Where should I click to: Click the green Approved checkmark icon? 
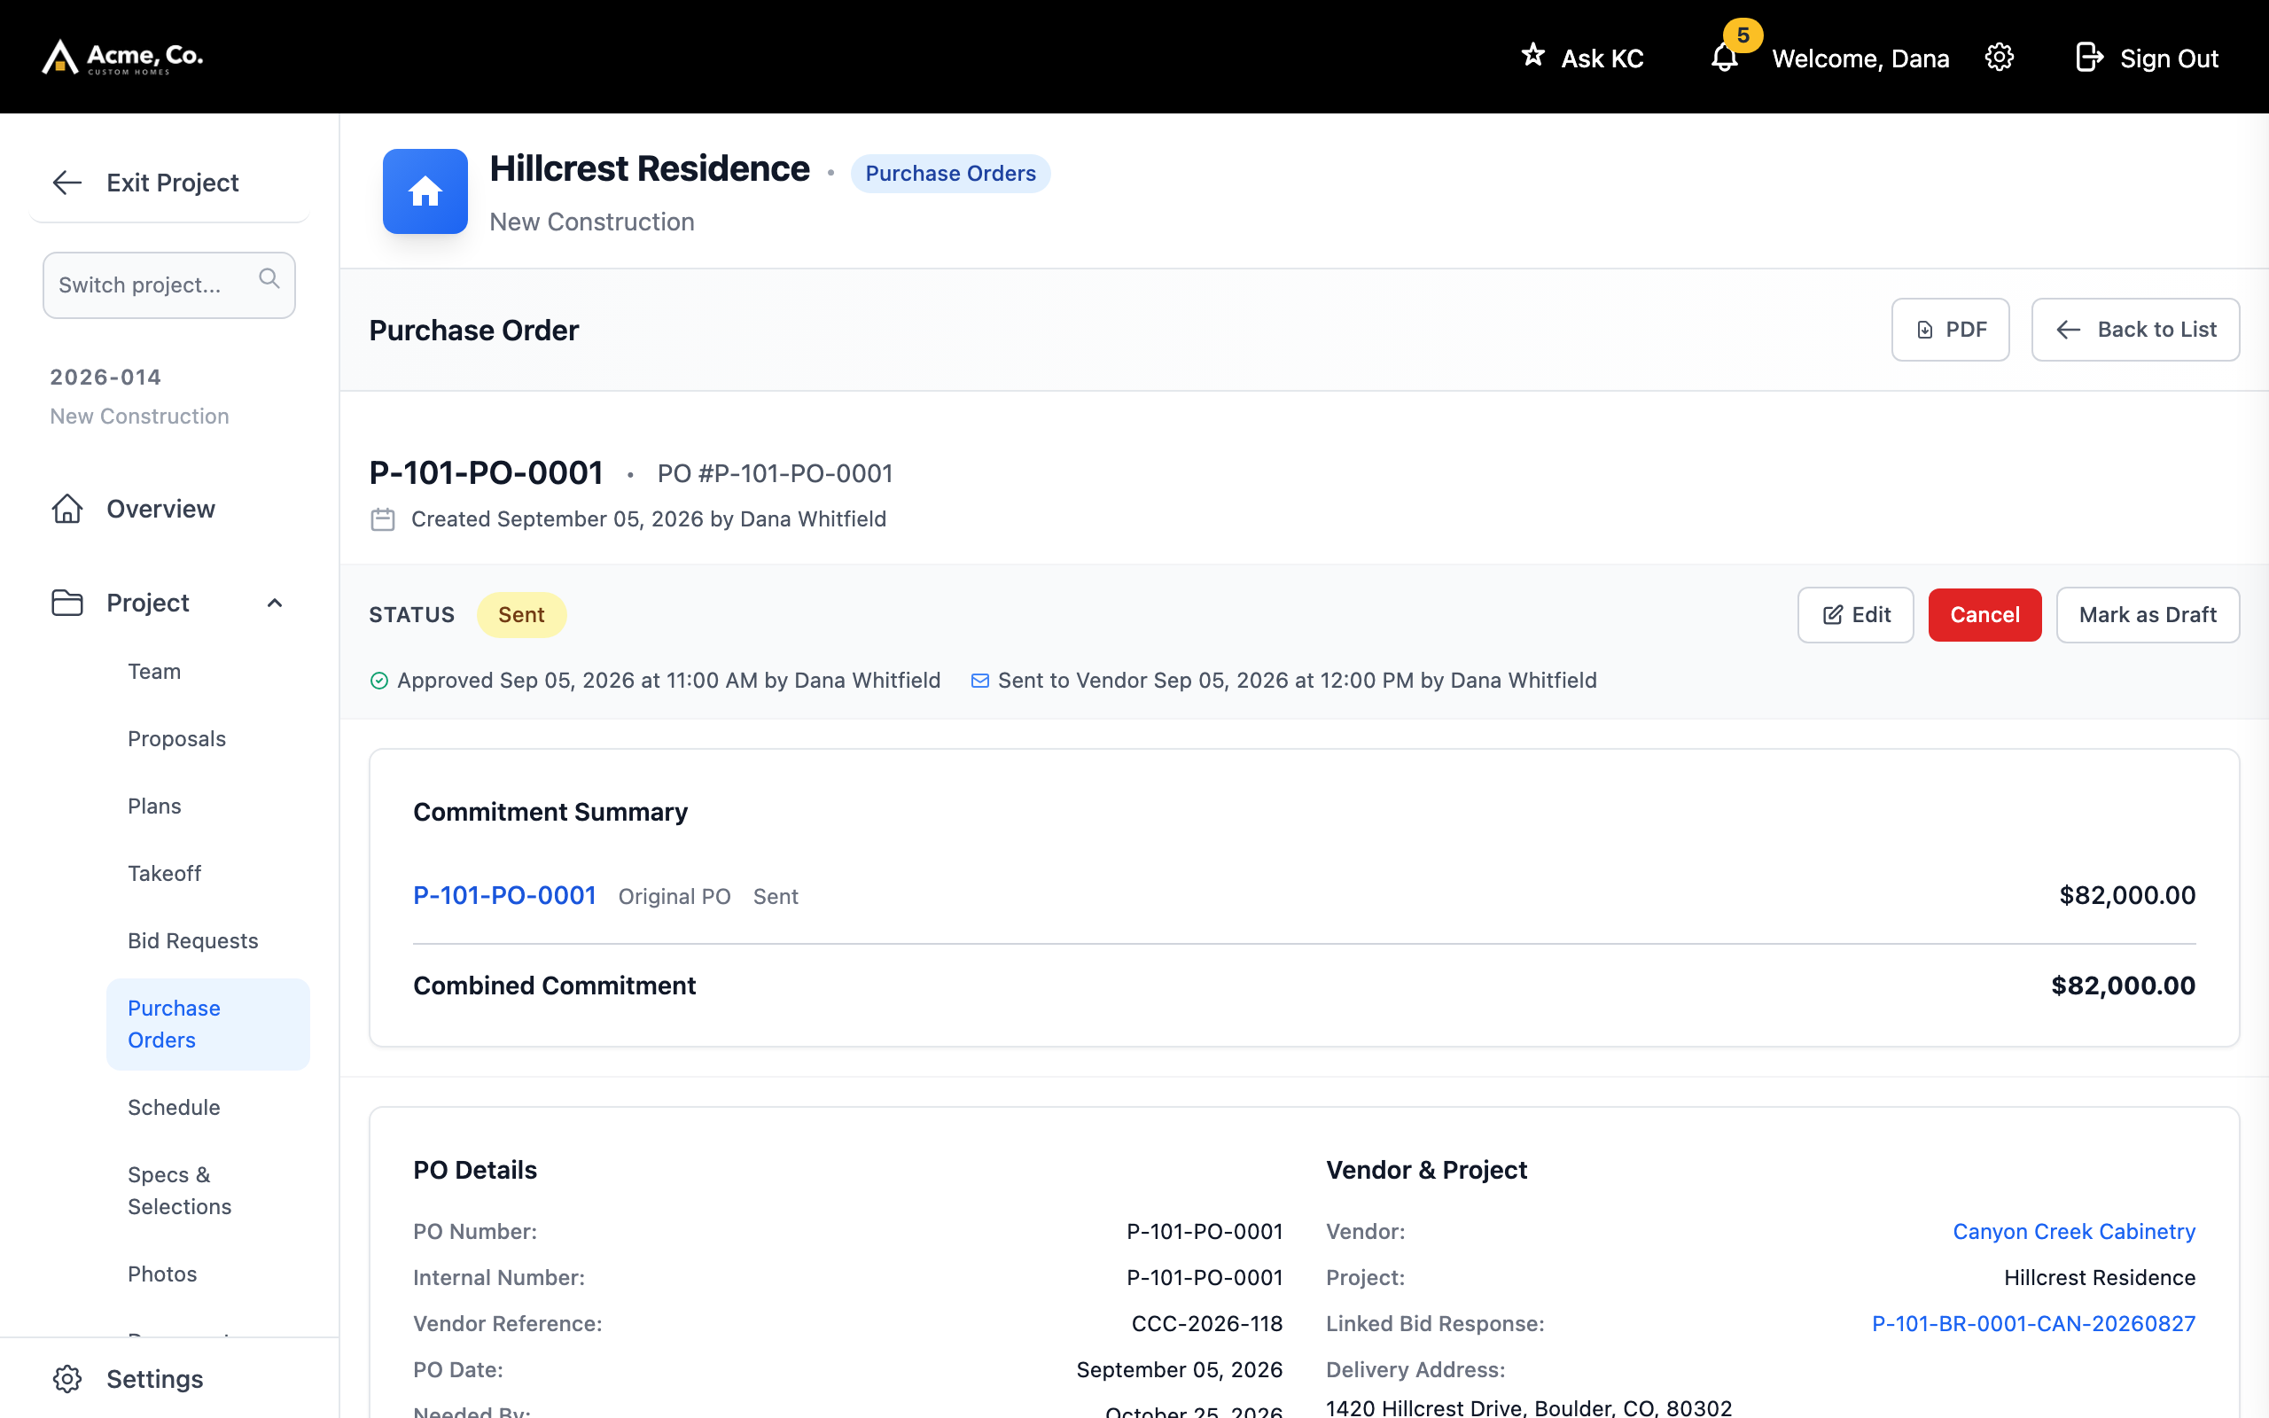[x=378, y=681]
